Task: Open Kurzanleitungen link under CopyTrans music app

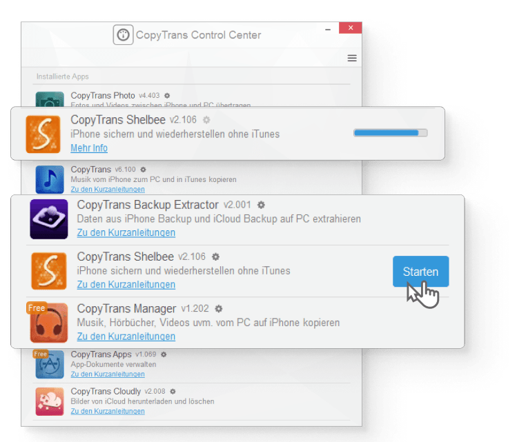Action: point(108,190)
